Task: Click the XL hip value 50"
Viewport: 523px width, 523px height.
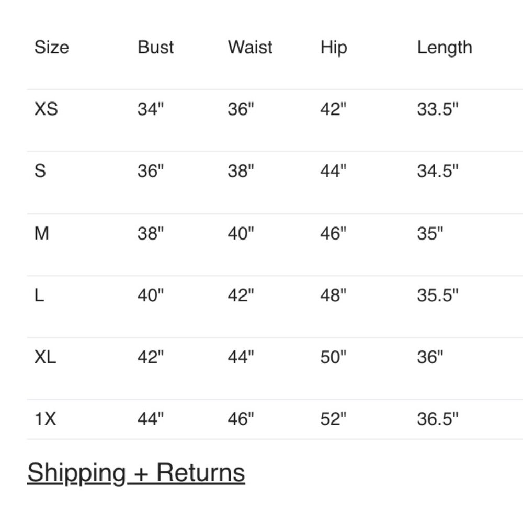Action: click(333, 357)
